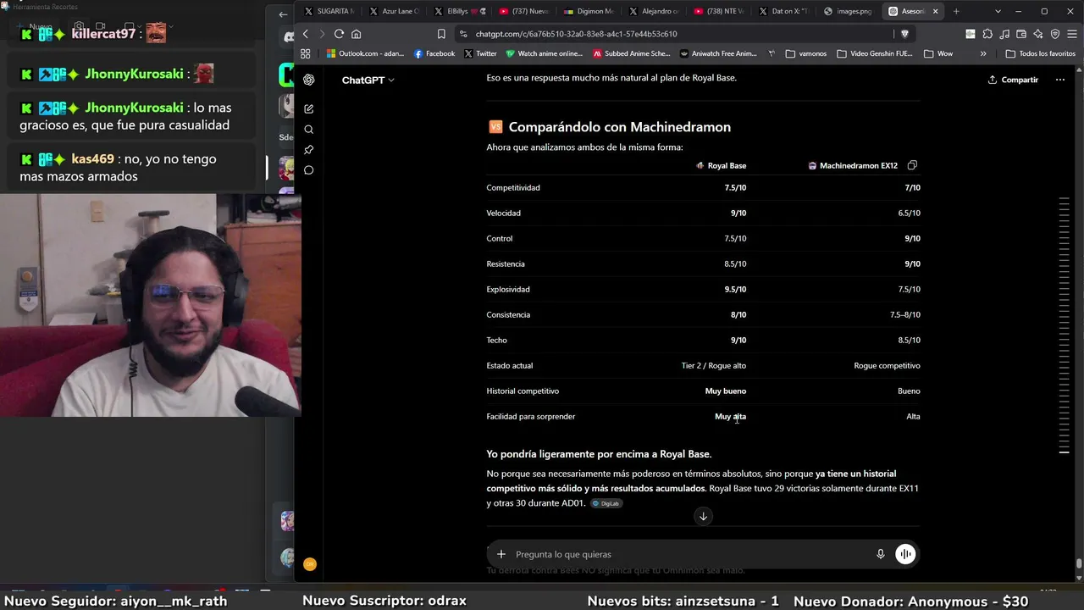Open the Watch anime online bookmark
1084x610 pixels.
coord(544,53)
